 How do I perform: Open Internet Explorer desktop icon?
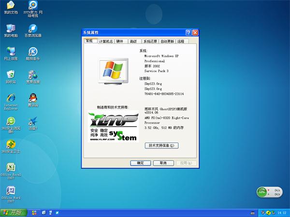[x=11, y=98]
